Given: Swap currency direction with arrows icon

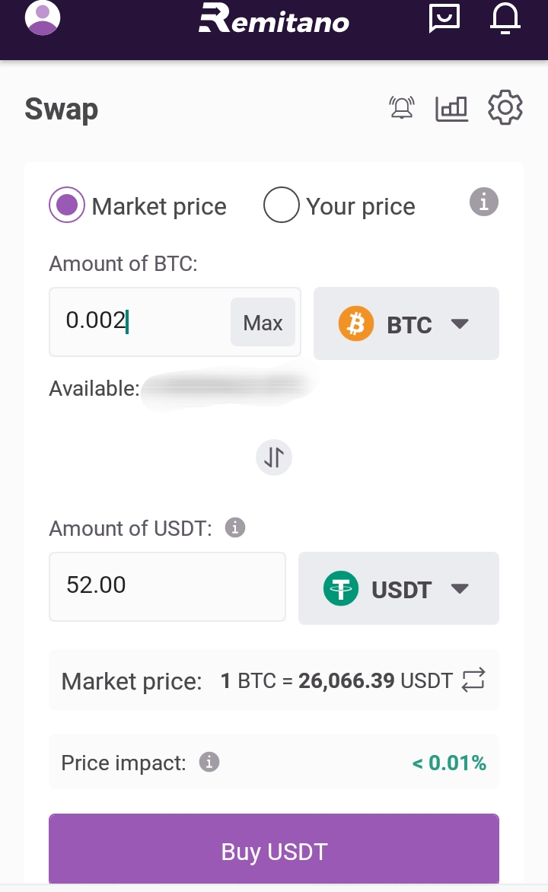Looking at the screenshot, I should tap(274, 457).
